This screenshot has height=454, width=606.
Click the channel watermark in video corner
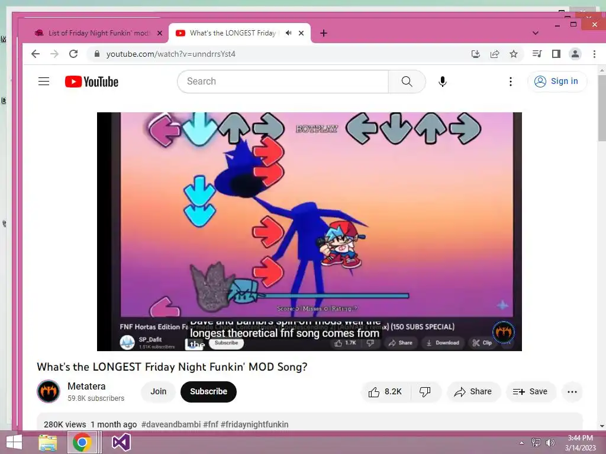coord(503,332)
